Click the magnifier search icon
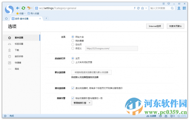 [172, 8]
